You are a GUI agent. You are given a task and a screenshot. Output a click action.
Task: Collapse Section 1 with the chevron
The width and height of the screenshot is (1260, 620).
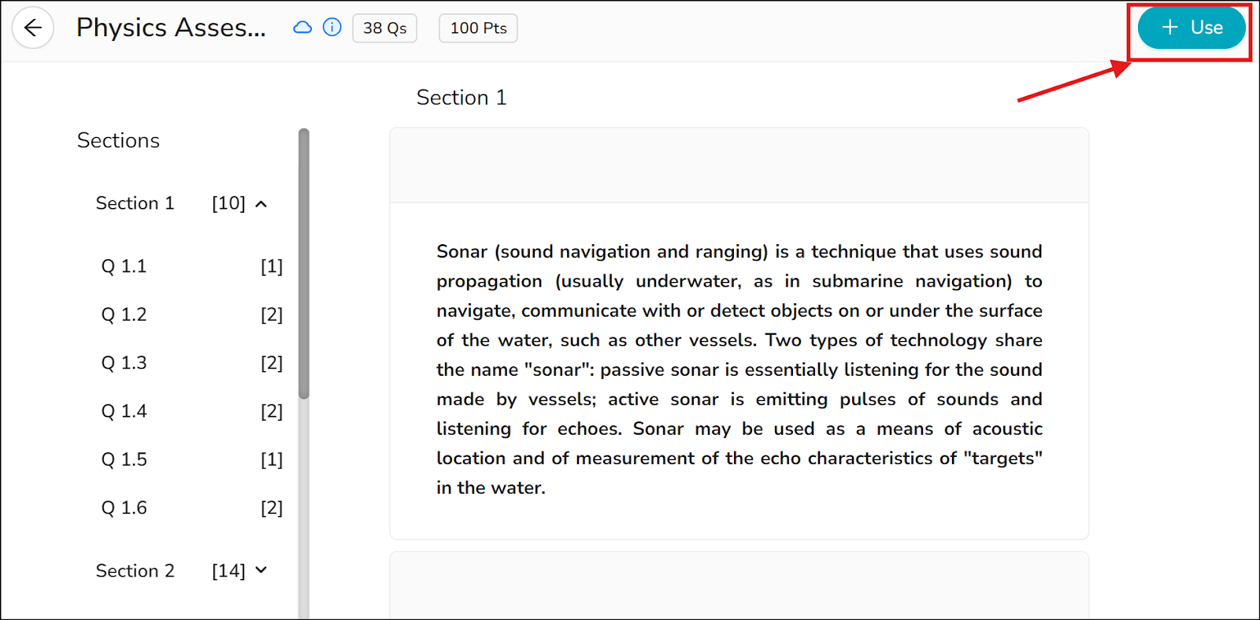261,204
